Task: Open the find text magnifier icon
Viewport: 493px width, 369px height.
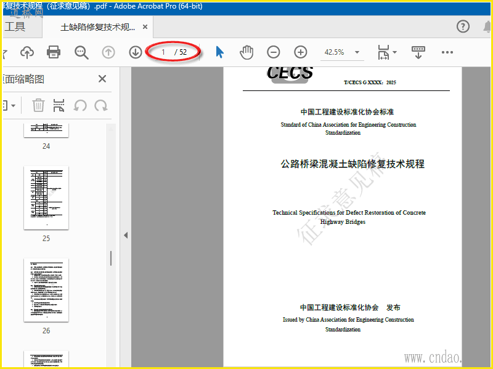Action: click(x=81, y=52)
